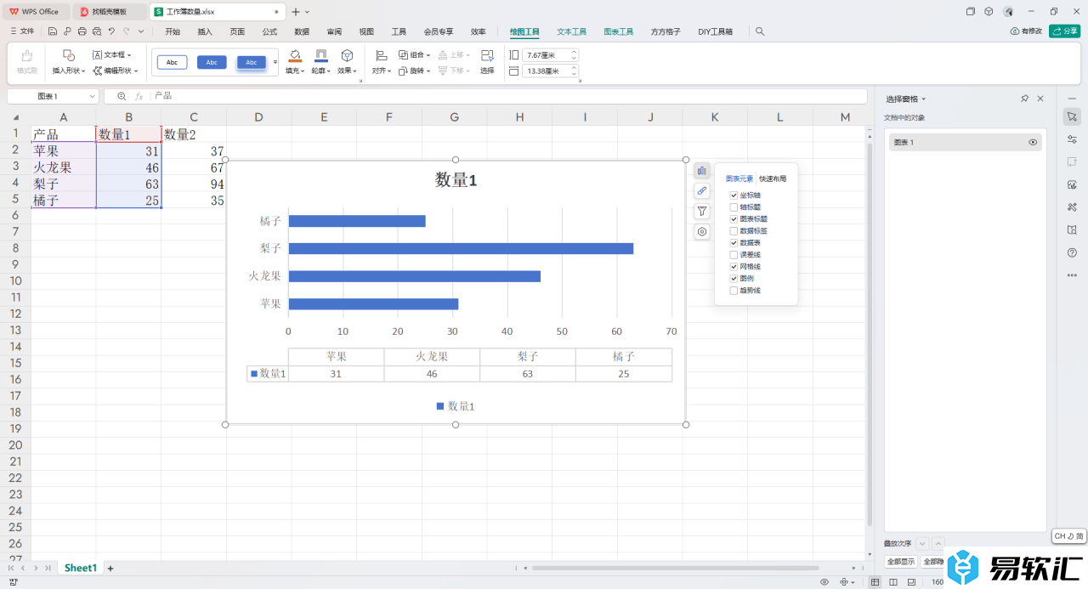Open the quick access toolbar more dropdown
Image resolution: width=1088 pixels, height=589 pixels.
point(141,31)
